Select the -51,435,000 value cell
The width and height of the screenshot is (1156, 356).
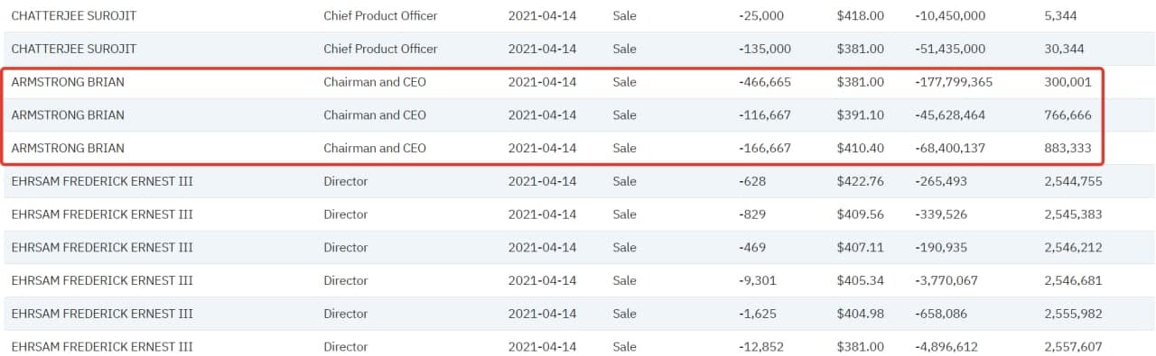coord(950,49)
